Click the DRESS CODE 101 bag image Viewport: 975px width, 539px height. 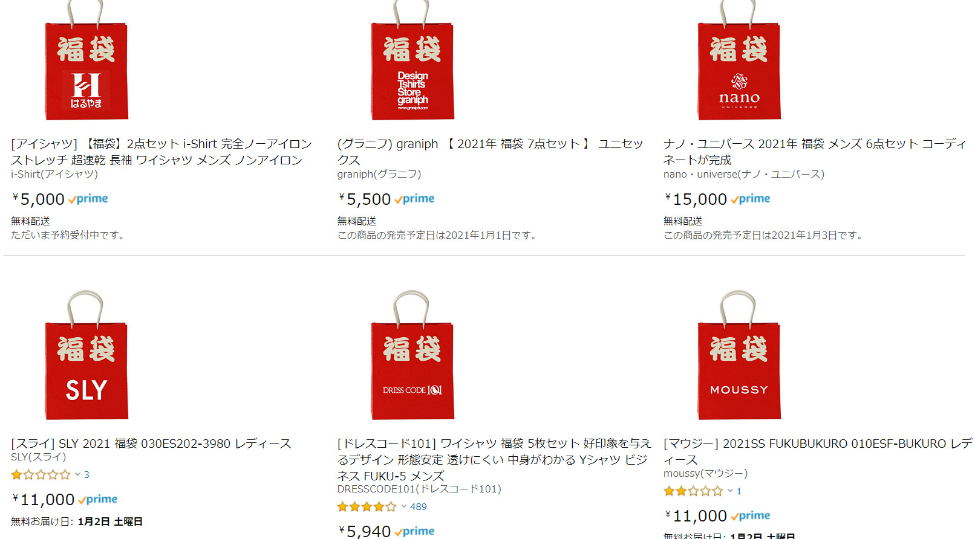(412, 355)
